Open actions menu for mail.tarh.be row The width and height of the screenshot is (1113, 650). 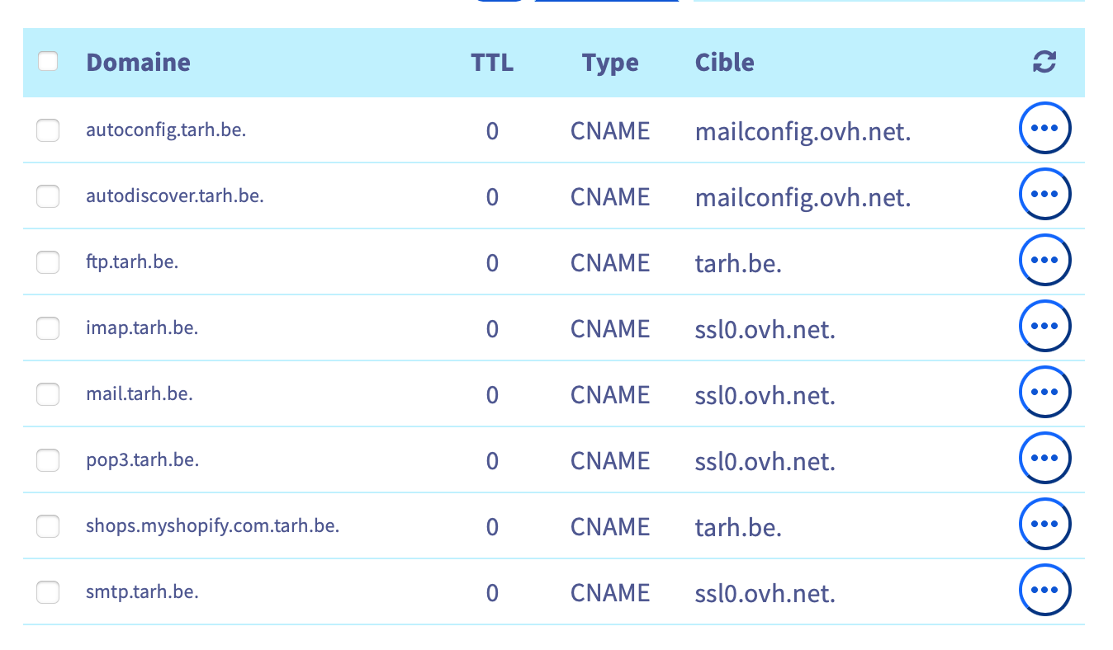1045,393
